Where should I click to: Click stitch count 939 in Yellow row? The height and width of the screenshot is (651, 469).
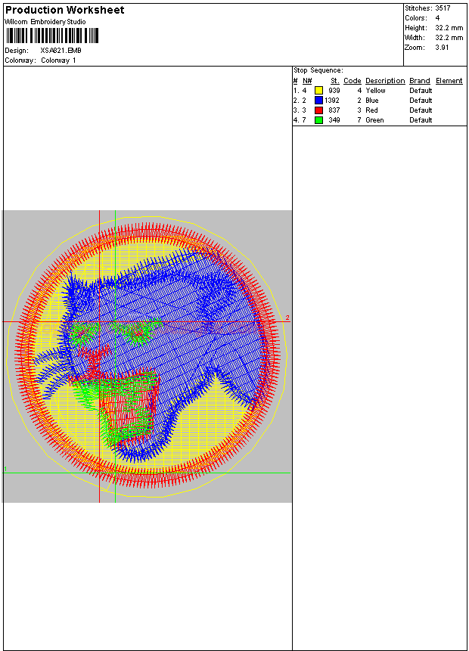coord(334,90)
